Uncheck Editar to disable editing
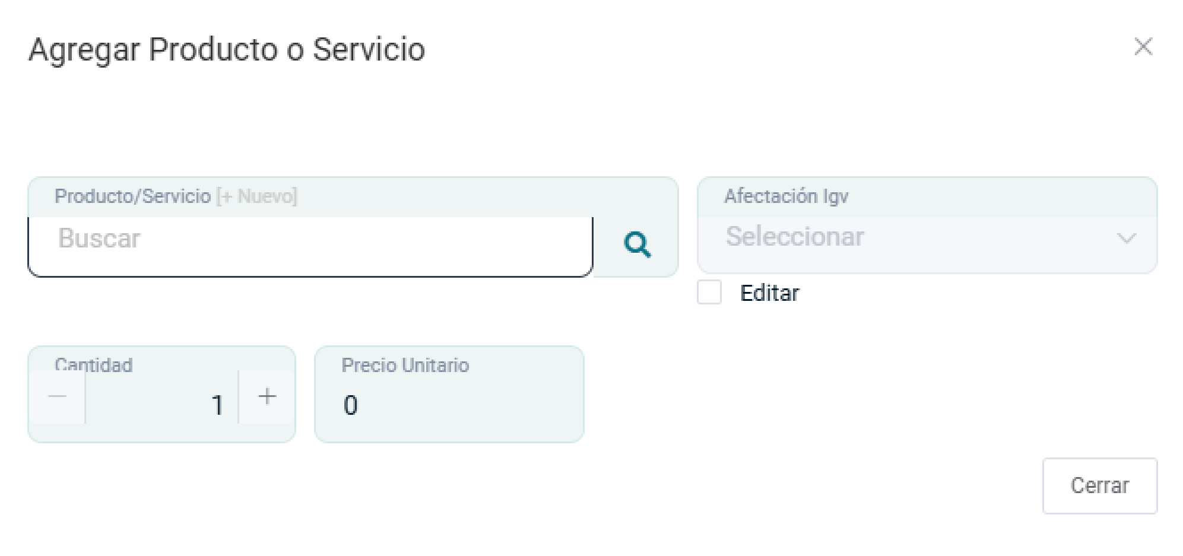The height and width of the screenshot is (556, 1183). (711, 291)
